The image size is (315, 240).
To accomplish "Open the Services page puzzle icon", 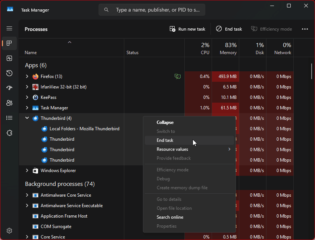I will pyautogui.click(x=9, y=133).
